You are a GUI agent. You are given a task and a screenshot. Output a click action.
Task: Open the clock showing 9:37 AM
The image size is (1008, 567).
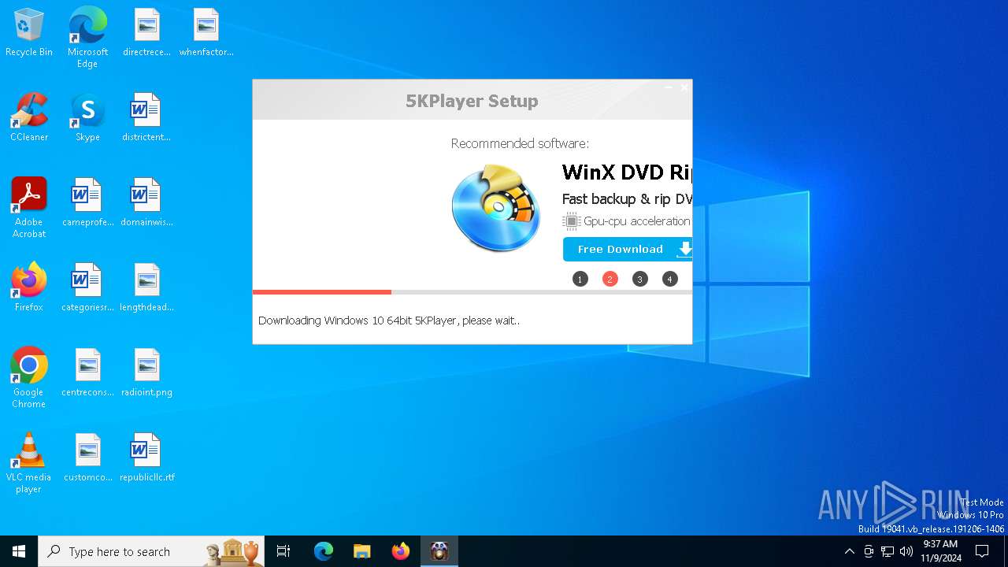tap(940, 551)
